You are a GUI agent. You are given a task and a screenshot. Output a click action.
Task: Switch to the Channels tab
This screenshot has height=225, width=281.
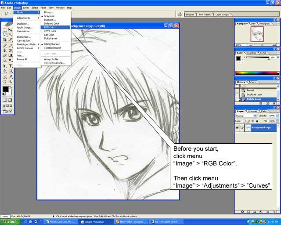(252, 111)
